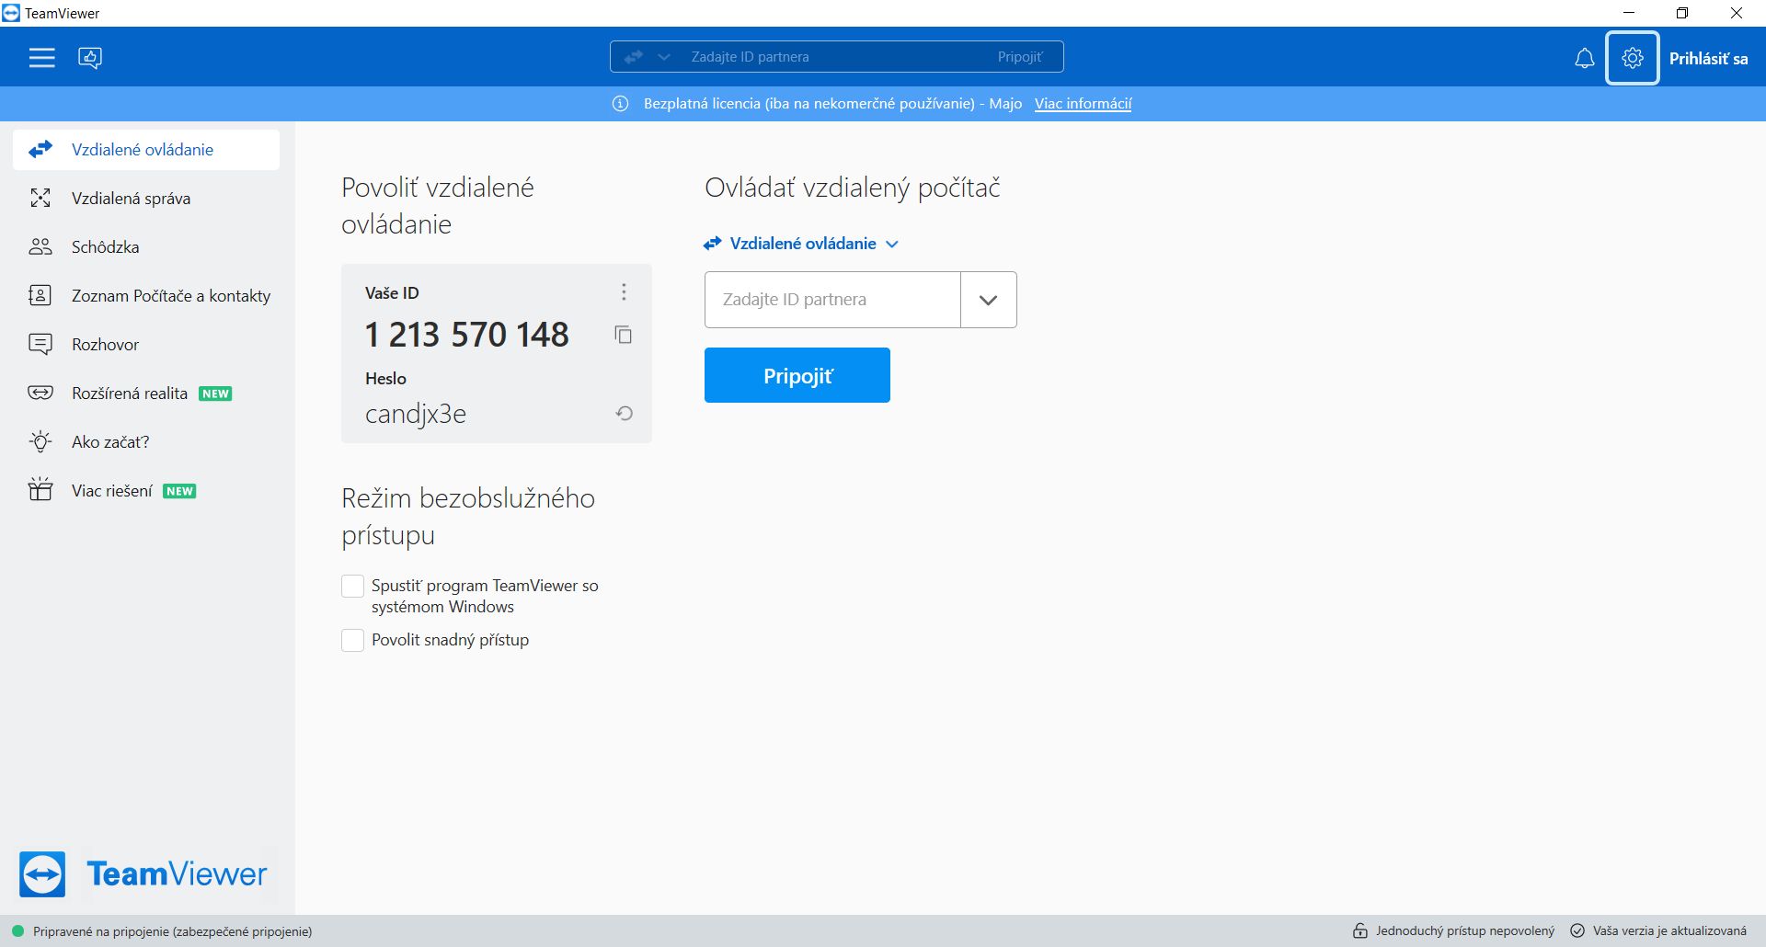
Task: Open the partner ID history dropdown arrow
Action: point(989,300)
